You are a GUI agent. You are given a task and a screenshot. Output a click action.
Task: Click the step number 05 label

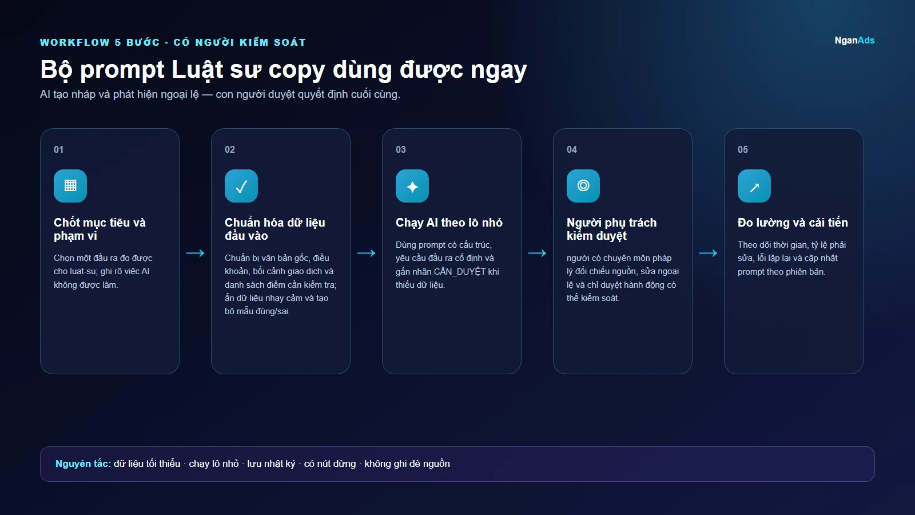pos(743,149)
